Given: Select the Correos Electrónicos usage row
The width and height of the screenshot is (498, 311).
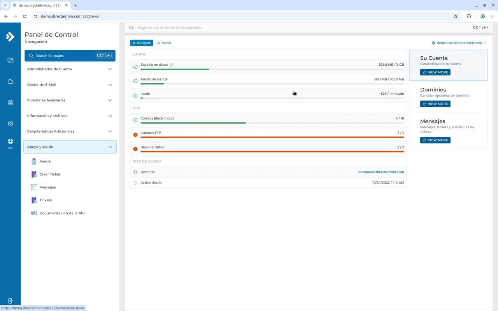Looking at the screenshot, I should click(x=268, y=120).
